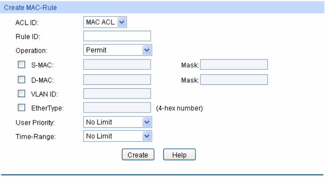Image resolution: width=325 pixels, height=181 pixels.
Task: Enable the D-MAC checkbox
Action: point(20,79)
